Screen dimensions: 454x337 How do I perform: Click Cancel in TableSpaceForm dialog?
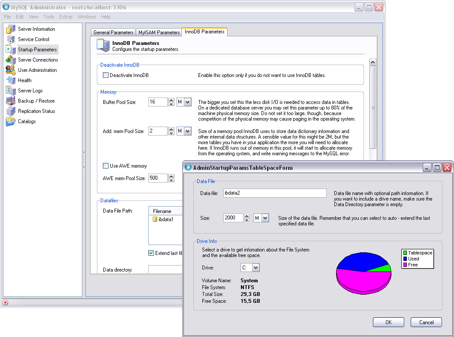pos(426,322)
